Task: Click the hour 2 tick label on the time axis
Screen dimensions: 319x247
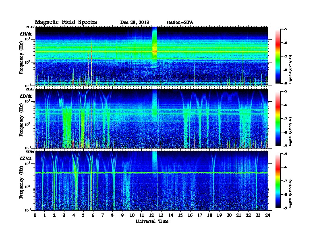Action: [54, 215]
